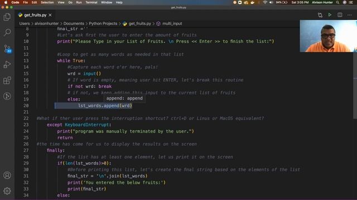Open the battery status showing 94%
357x200 pixels.
tap(282, 2)
